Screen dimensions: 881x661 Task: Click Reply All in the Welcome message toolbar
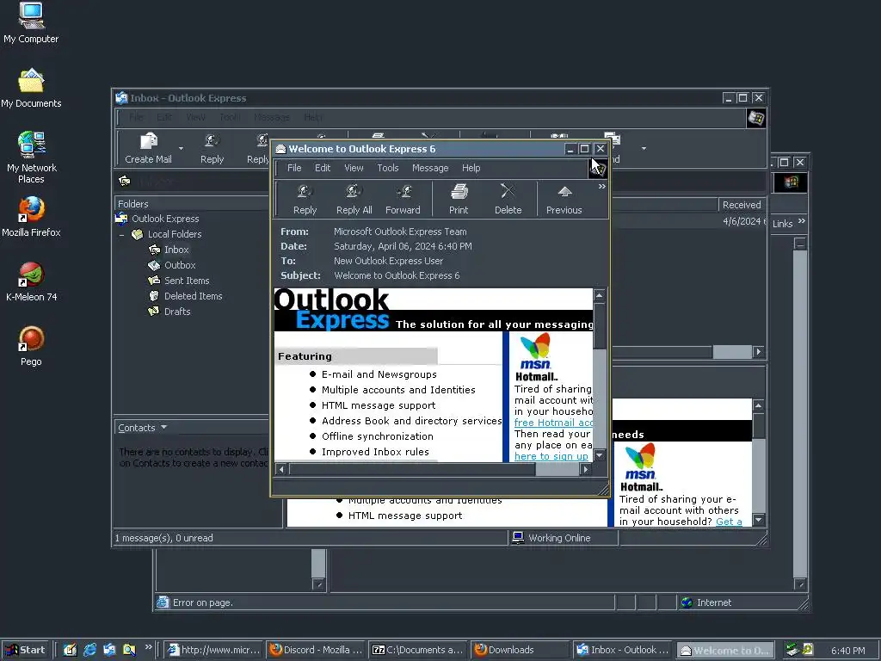354,199
